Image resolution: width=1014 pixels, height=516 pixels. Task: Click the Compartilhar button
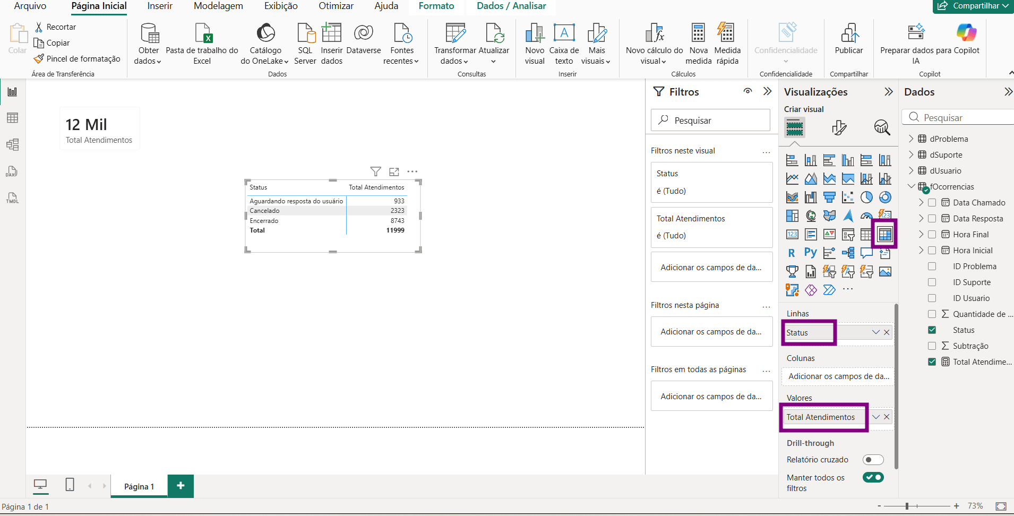click(973, 6)
